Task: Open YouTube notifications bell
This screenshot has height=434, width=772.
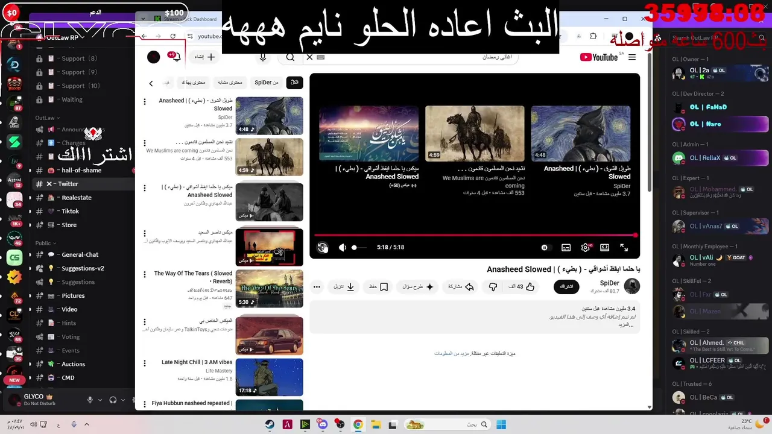Action: pos(176,57)
